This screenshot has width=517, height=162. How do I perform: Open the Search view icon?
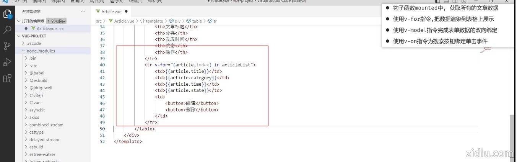[x=7, y=30]
